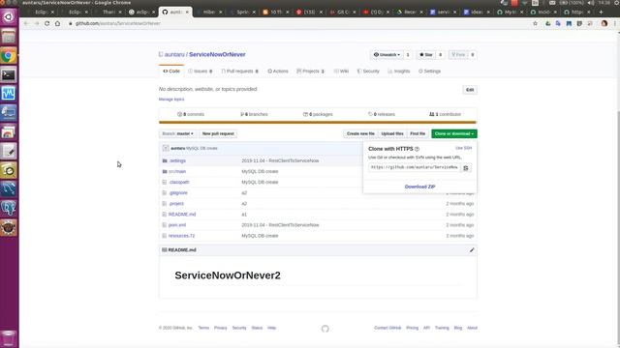Screen dimensions: 620x348
Task: Open the Contact GitHub footer link
Action: pyautogui.click(x=387, y=328)
